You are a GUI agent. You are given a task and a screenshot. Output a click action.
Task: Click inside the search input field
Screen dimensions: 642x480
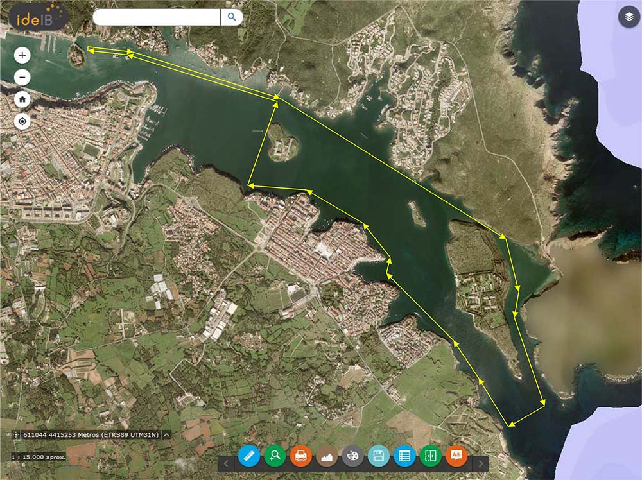(x=157, y=15)
